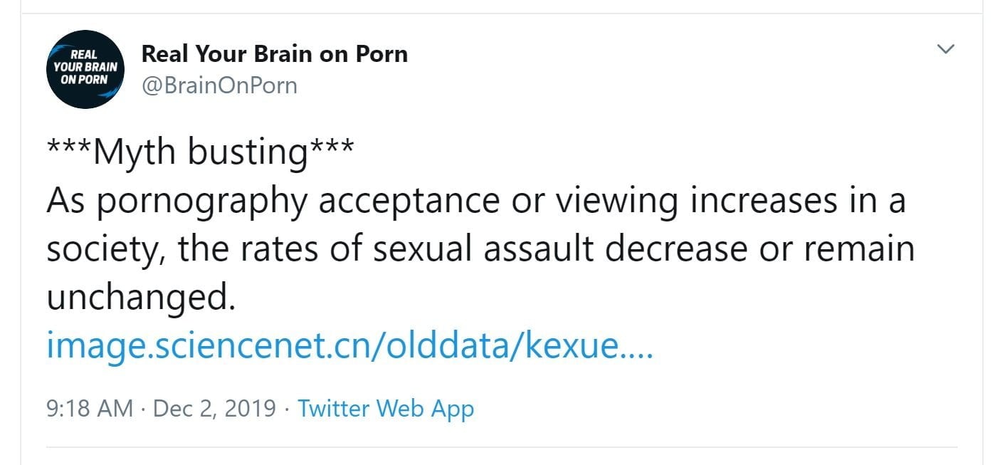Open the Twitter Web App source link
Image resolution: width=995 pixels, height=465 pixels.
(386, 408)
